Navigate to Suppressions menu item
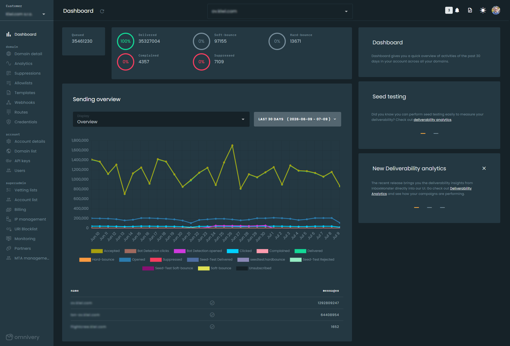510x346 pixels. [x=27, y=73]
